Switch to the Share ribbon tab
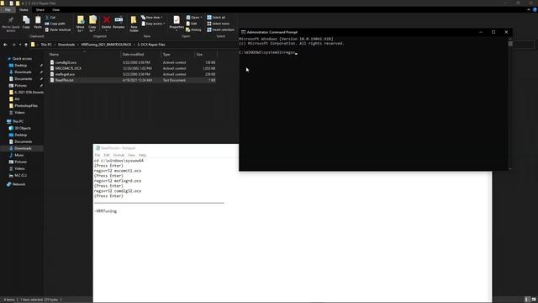Image resolution: width=538 pixels, height=303 pixels. (x=40, y=9)
